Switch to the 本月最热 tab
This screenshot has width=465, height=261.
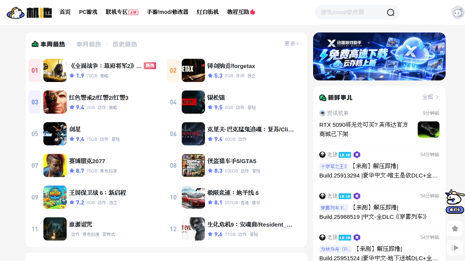coord(89,44)
